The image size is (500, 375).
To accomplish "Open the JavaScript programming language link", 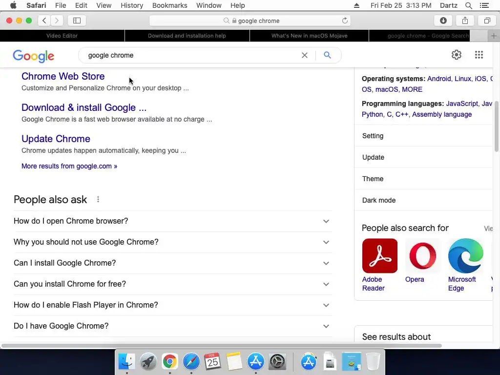I will tap(462, 104).
